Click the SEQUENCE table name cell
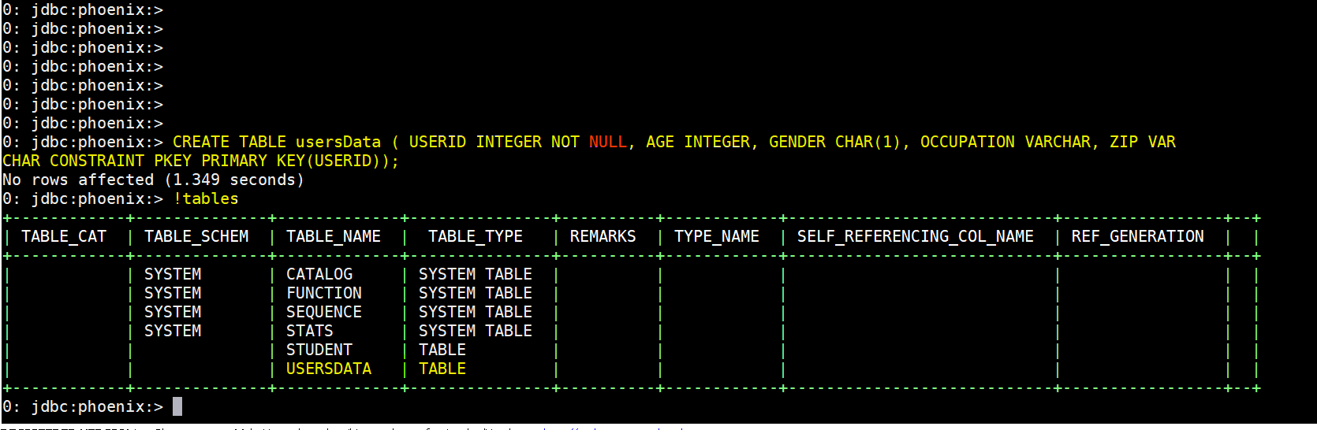Screen dimensions: 1317x430 tap(323, 312)
